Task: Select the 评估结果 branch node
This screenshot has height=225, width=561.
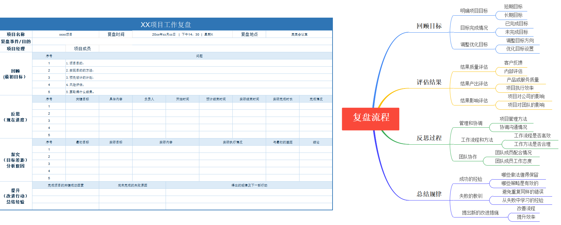Action: click(429, 82)
